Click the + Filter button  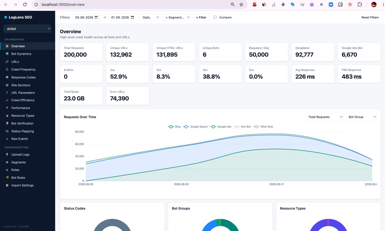[201, 17]
